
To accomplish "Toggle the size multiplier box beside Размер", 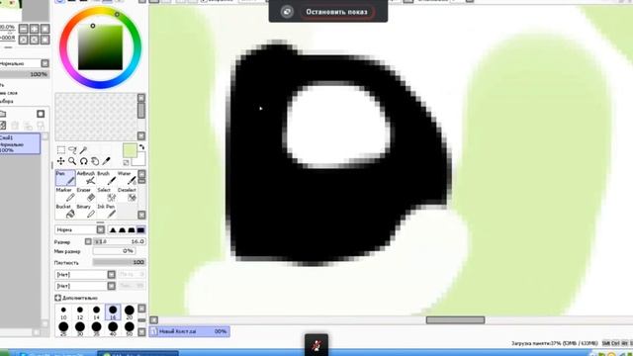I will [x=88, y=241].
